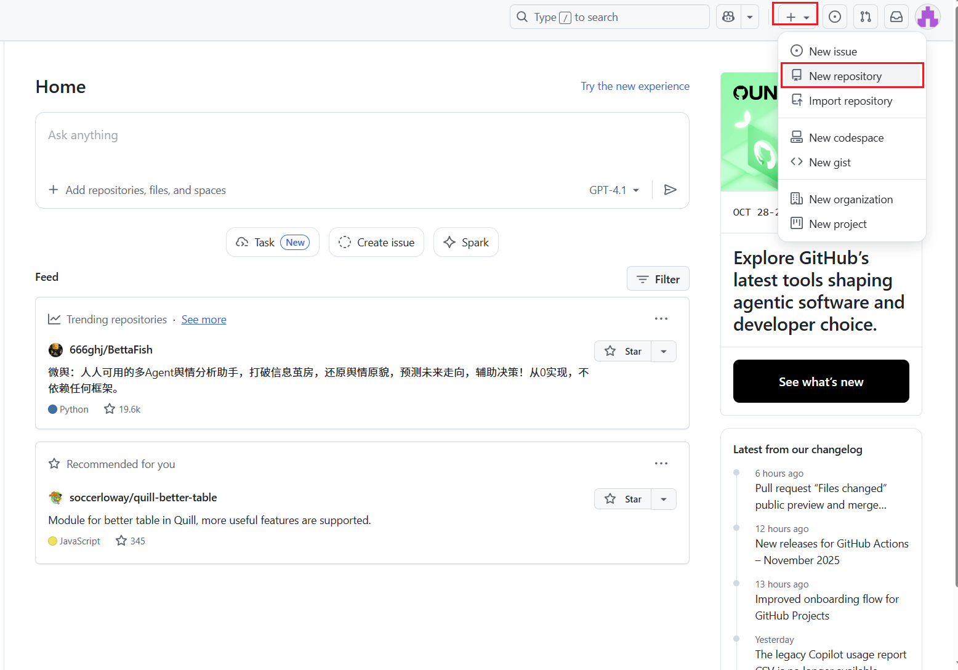This screenshot has height=670, width=958.
Task: Click the See what's new button
Action: click(x=821, y=381)
